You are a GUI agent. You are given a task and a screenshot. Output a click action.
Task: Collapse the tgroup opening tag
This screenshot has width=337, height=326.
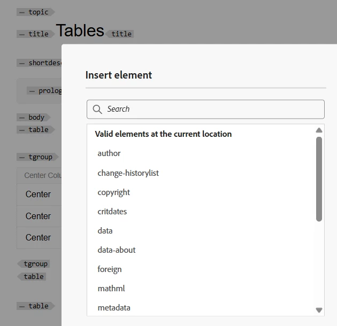(x=22, y=157)
